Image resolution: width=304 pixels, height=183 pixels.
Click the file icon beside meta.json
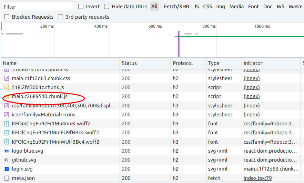[7, 178]
